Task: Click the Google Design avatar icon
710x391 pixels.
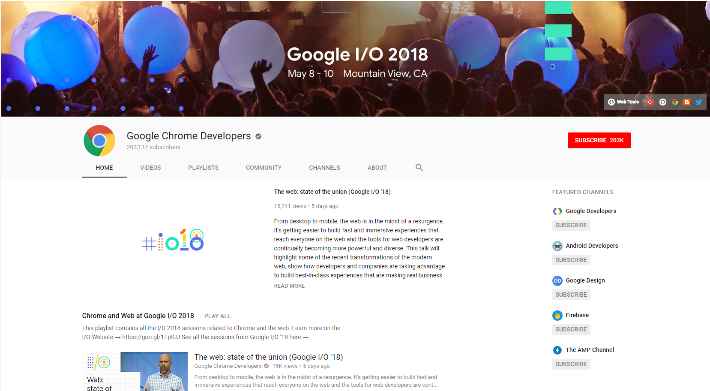Action: [557, 281]
